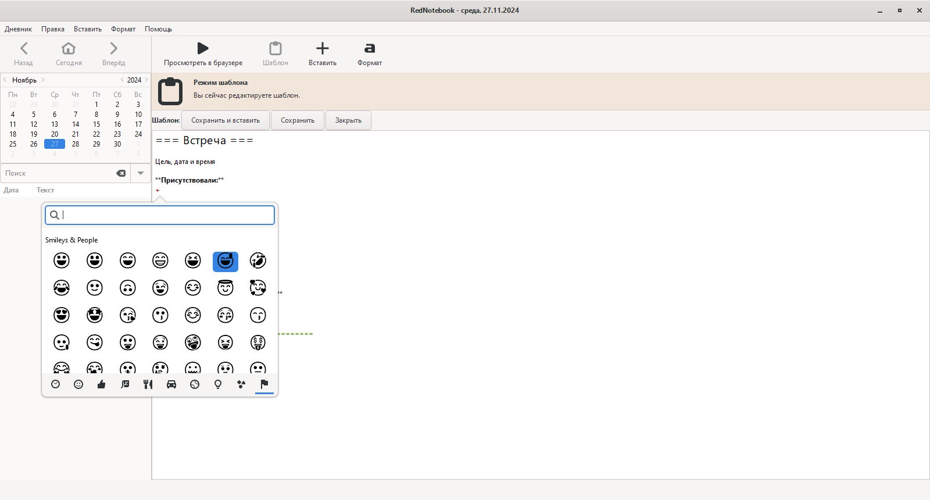Screen dimensions: 930x500
Task: Select highlighted day 27 in the calendar
Action: point(55,144)
